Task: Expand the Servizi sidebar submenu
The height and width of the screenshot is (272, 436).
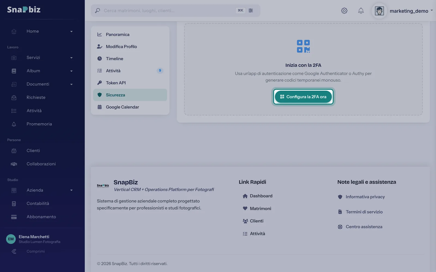Action: 71,58
